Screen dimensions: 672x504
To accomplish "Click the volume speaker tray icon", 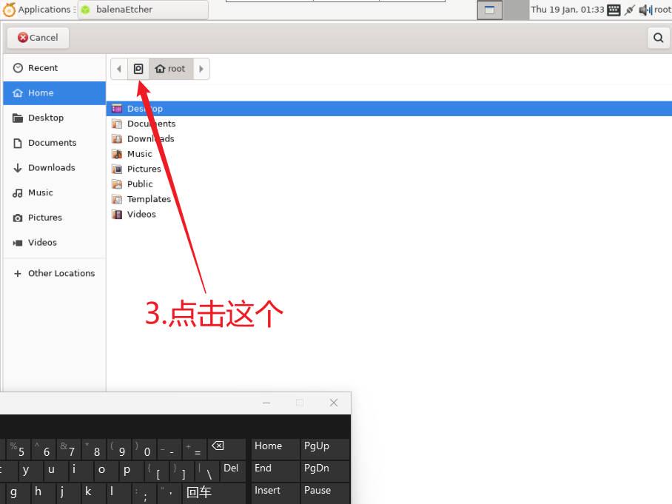I will [645, 10].
